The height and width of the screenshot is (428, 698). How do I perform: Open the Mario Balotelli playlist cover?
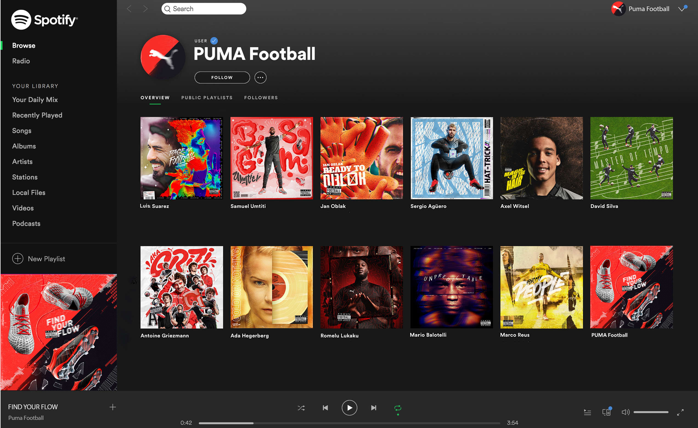[452, 287]
